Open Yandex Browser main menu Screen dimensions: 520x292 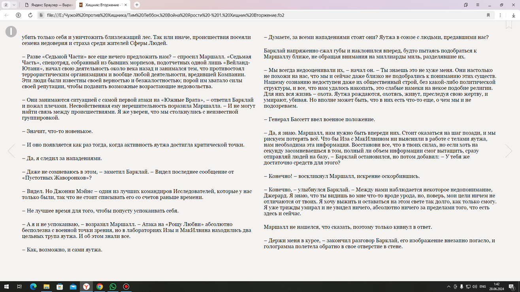(x=478, y=5)
